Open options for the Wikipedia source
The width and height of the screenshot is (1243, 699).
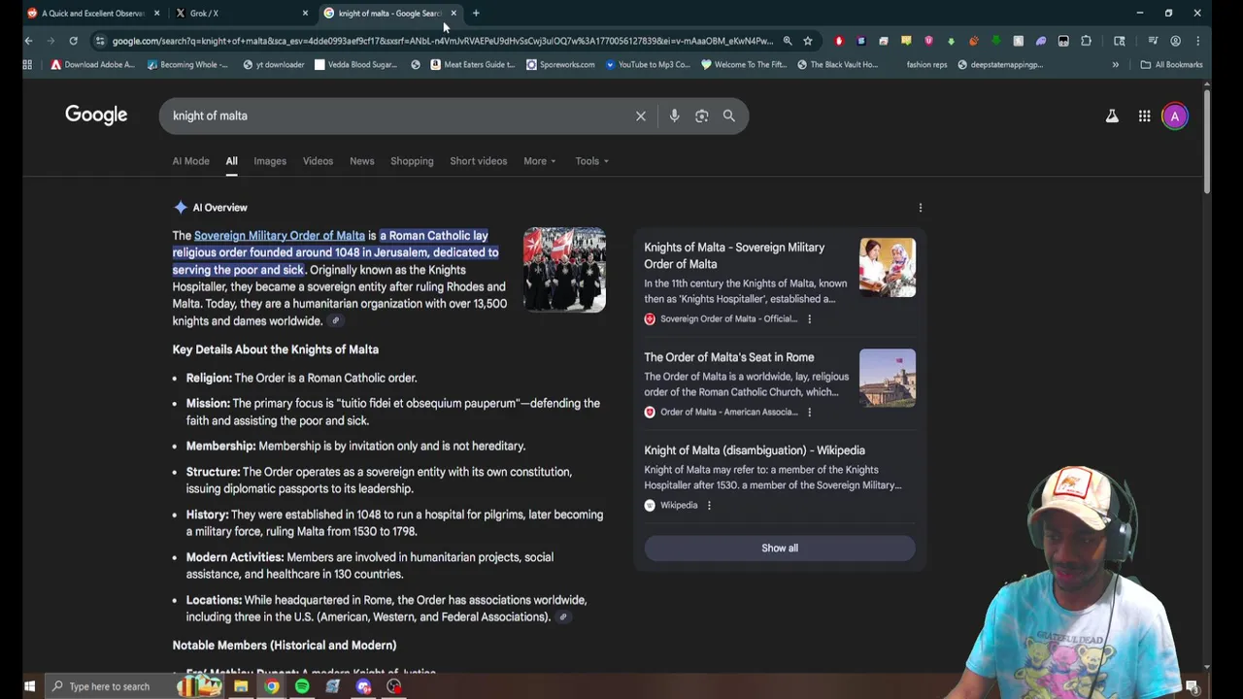[x=709, y=505]
